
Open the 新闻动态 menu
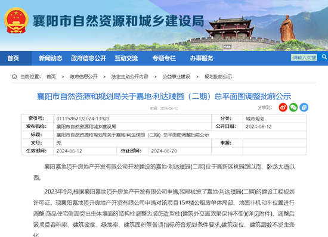tap(51, 58)
